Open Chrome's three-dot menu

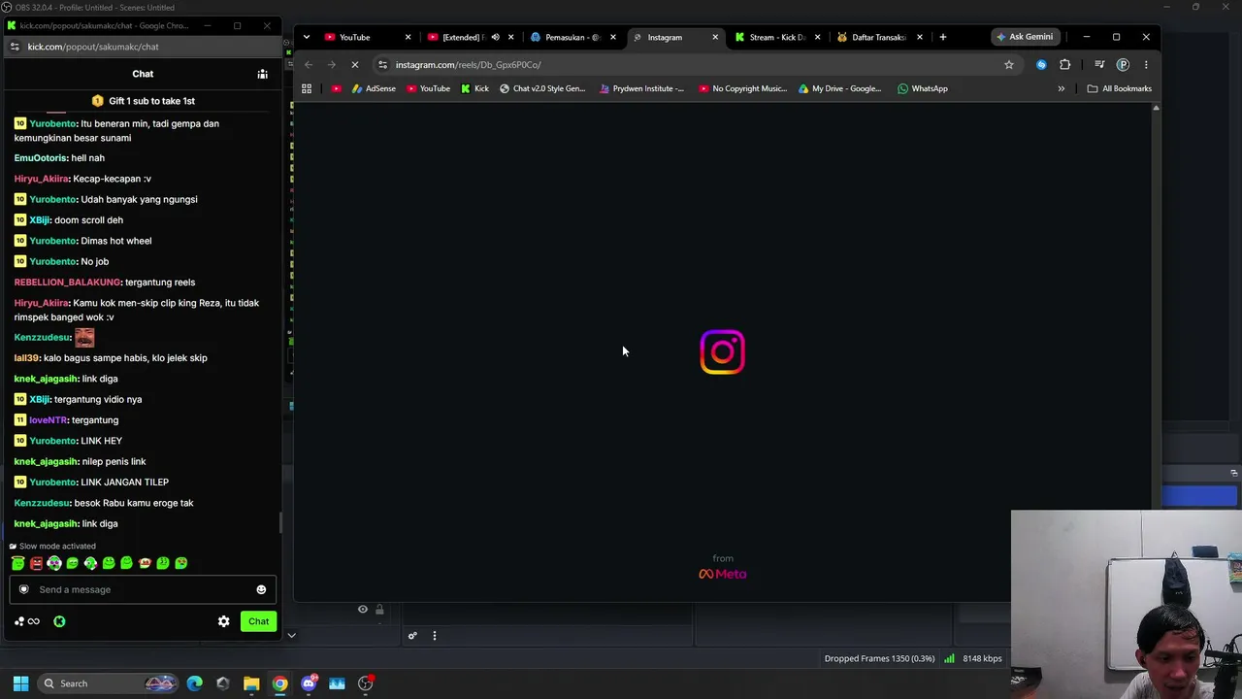[x=1146, y=65]
